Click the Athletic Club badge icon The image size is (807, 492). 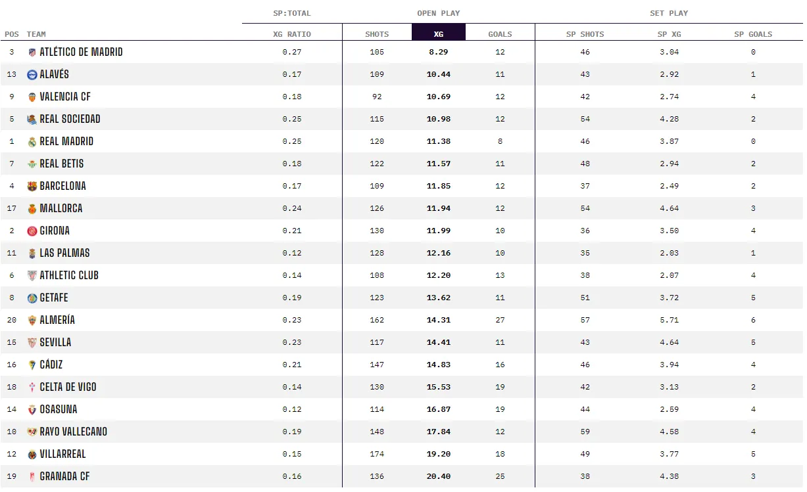(x=32, y=275)
